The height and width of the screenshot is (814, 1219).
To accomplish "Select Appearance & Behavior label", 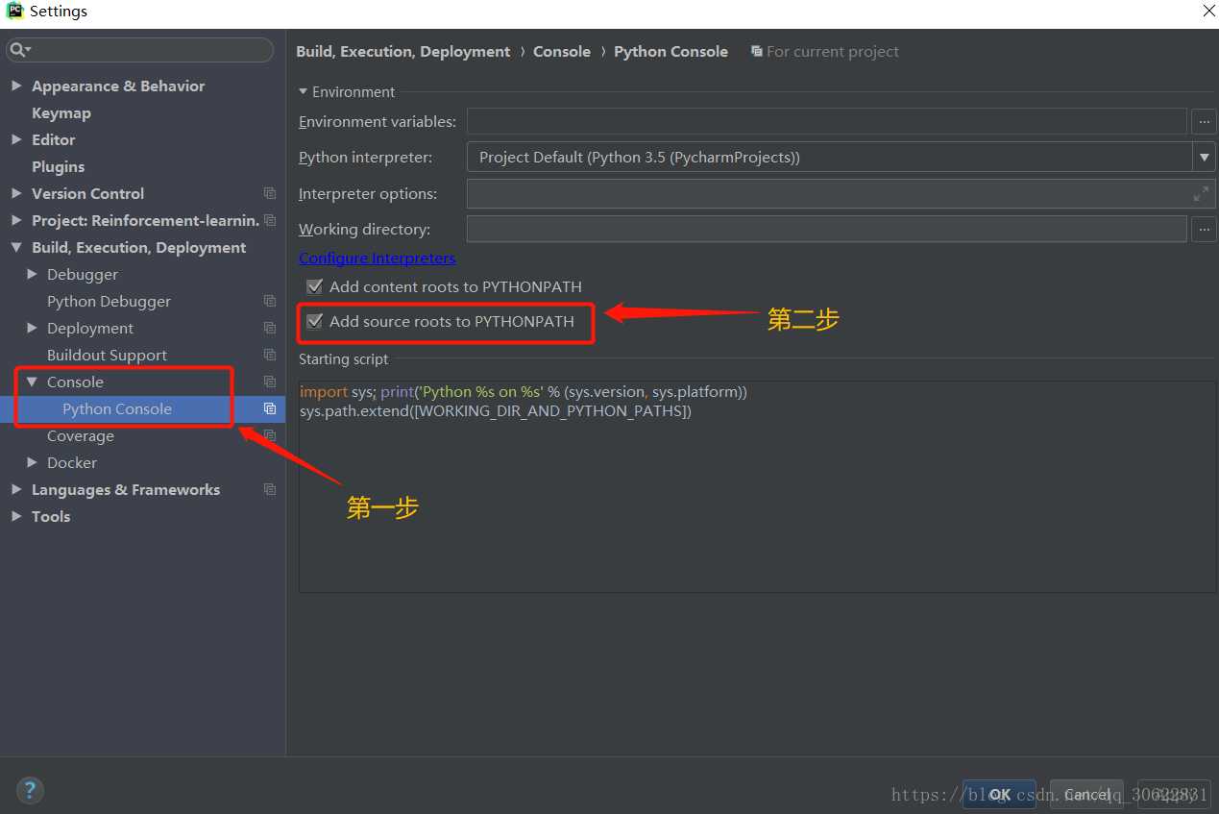I will [118, 86].
